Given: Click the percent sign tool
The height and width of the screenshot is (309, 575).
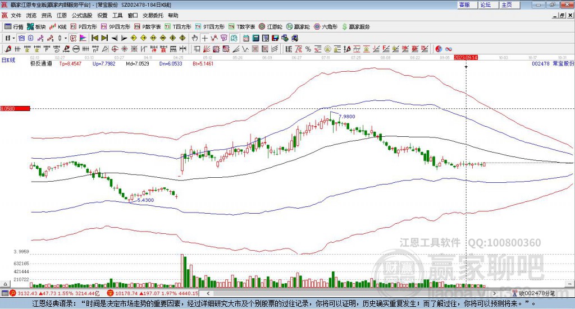Looking at the screenshot, I should [308, 49].
